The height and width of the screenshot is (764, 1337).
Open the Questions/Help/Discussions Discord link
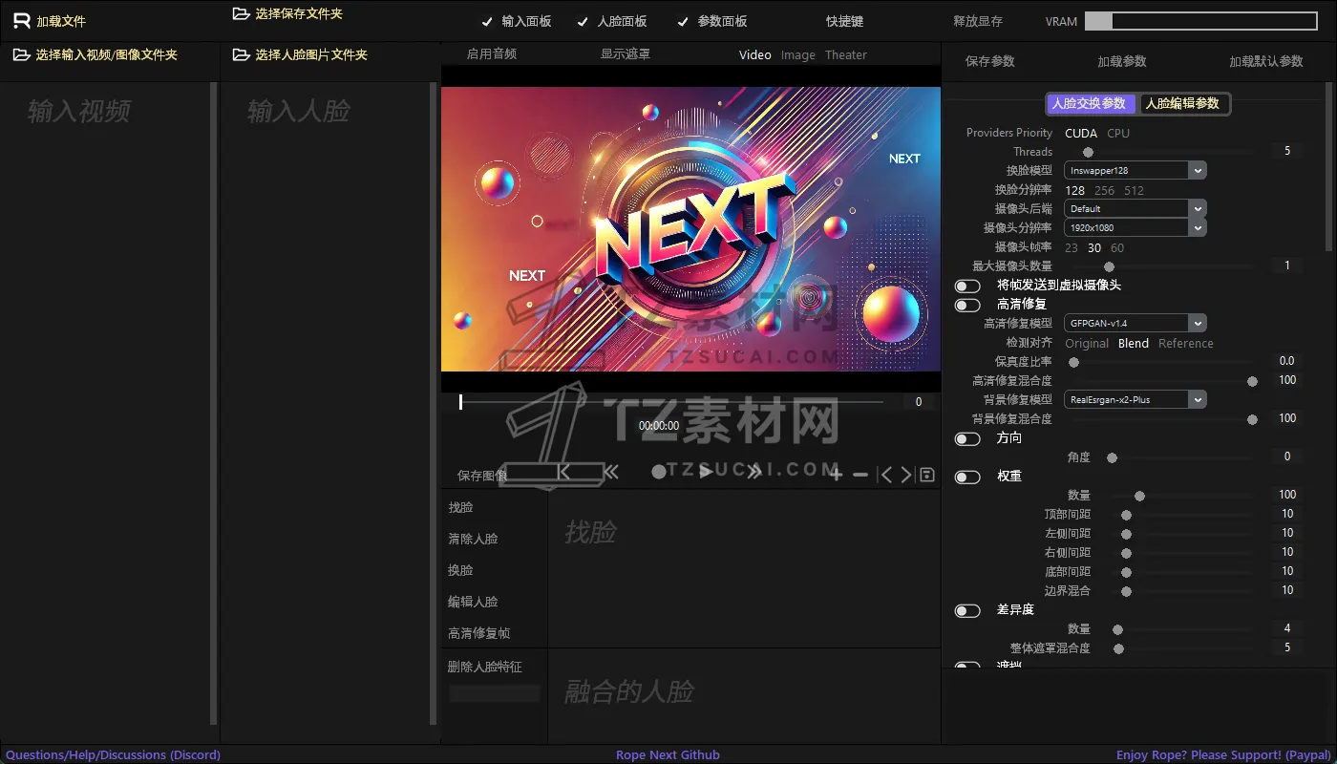[x=113, y=755]
